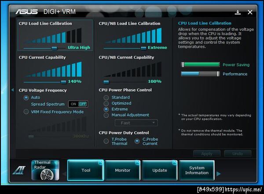Open the Tool menu
This screenshot has width=264, height=194.
click(x=86, y=170)
